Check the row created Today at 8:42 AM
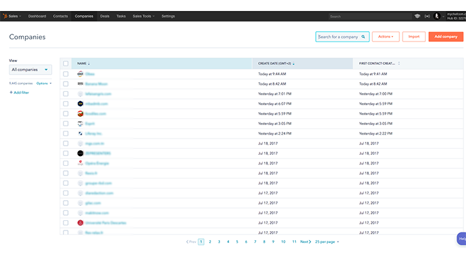Viewport: 466px width, 259px height. coord(65,84)
